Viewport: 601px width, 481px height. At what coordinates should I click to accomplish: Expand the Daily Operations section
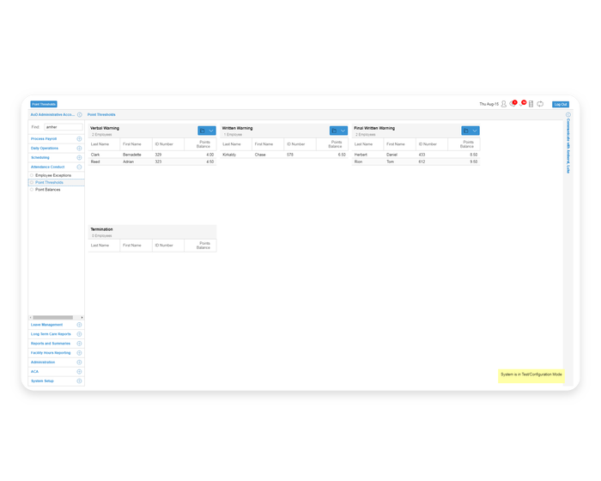coord(79,148)
